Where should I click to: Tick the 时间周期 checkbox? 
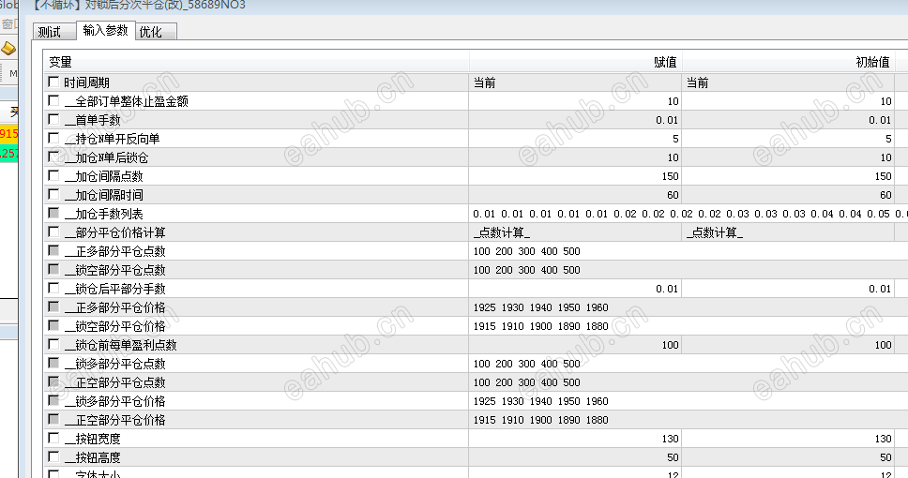pos(53,82)
